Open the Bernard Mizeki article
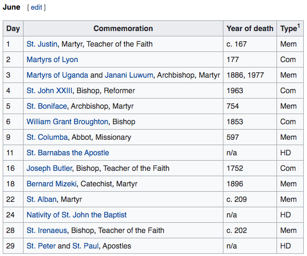The height and width of the screenshot is (256, 307). coord(51,184)
